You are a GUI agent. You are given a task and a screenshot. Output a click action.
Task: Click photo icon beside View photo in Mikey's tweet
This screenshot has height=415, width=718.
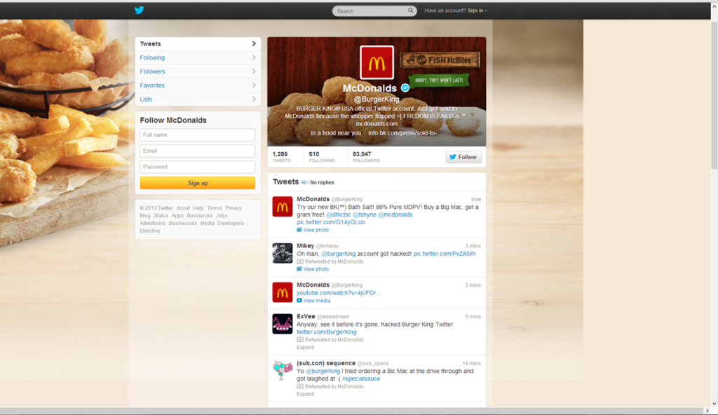tap(299, 269)
